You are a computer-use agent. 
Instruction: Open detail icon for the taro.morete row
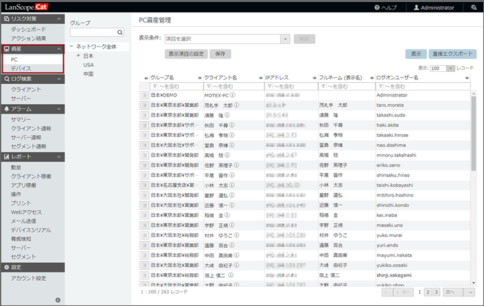pos(144,105)
